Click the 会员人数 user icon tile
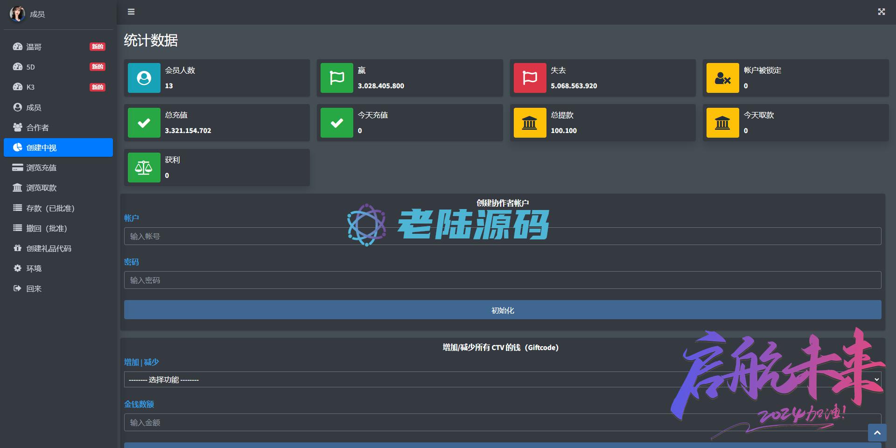This screenshot has height=448, width=896. point(144,78)
